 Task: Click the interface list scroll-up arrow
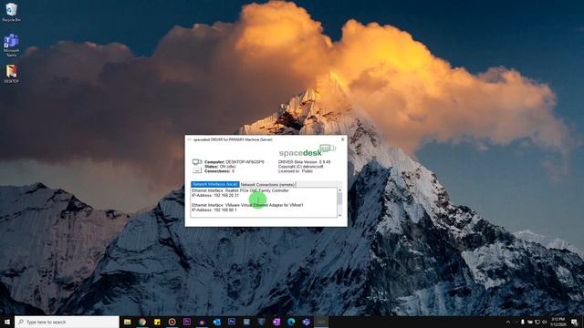click(x=339, y=190)
